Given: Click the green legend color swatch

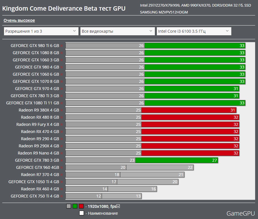Looking at the screenshot, I should pyautogui.click(x=75, y=206).
